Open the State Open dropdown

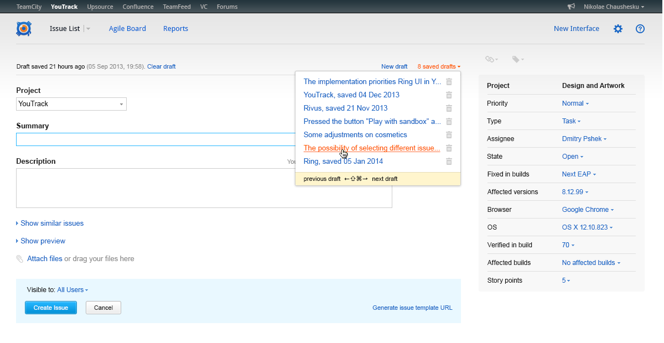click(x=573, y=157)
